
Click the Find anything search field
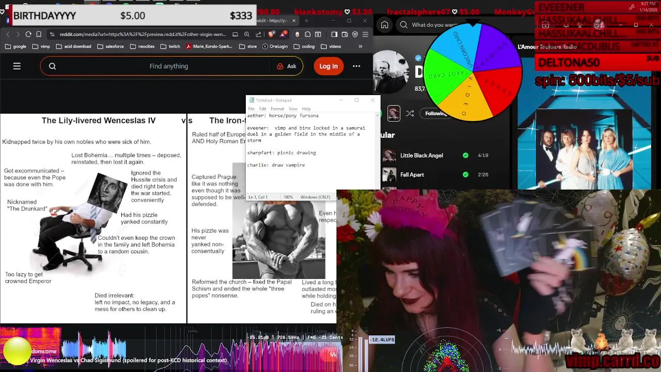[169, 66]
